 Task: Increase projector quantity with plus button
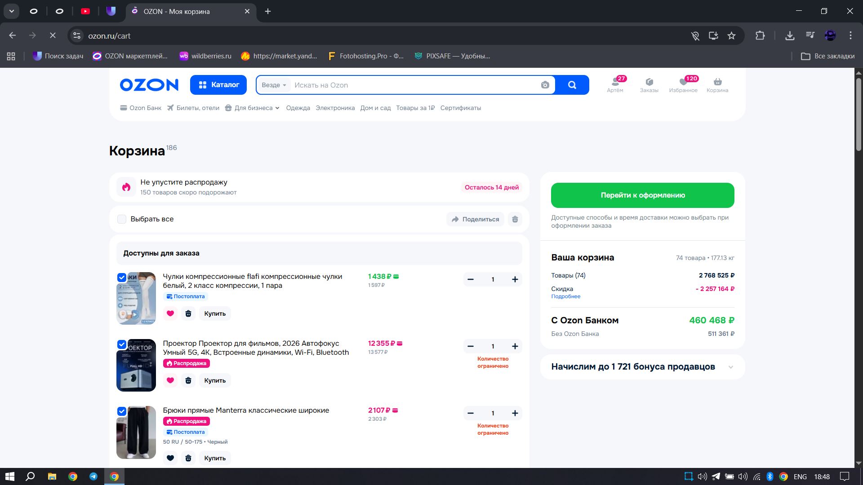tap(515, 346)
